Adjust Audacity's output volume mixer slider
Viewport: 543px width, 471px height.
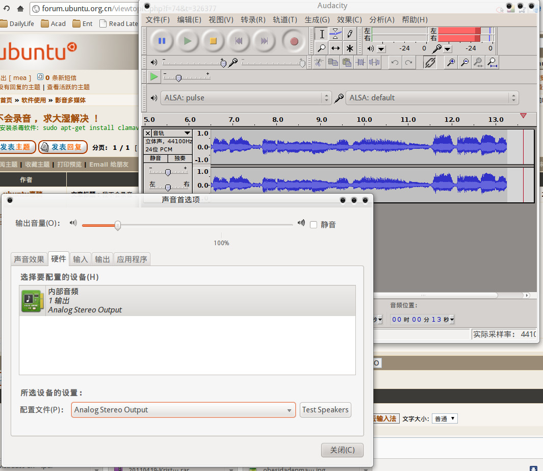coord(223,63)
